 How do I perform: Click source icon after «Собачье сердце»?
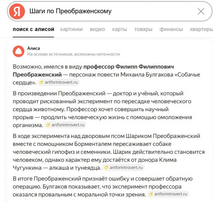[41, 82]
